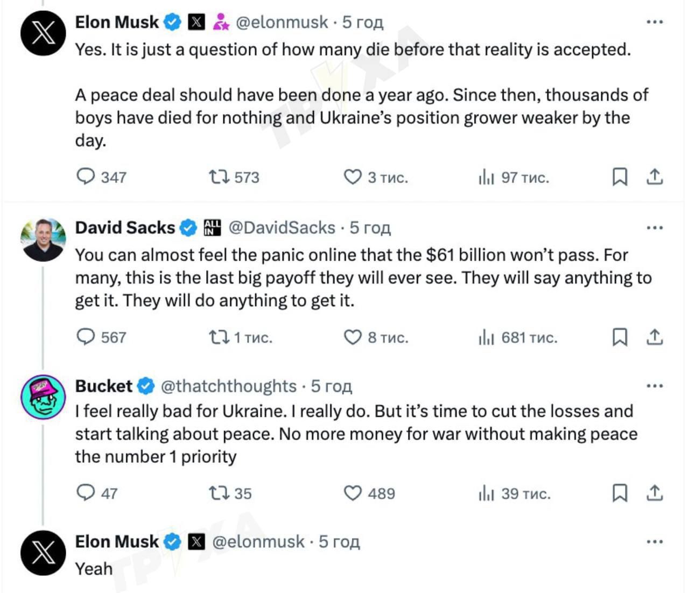Open the @DavidSacks profile handle
Screen dimensions: 689x593
point(282,228)
